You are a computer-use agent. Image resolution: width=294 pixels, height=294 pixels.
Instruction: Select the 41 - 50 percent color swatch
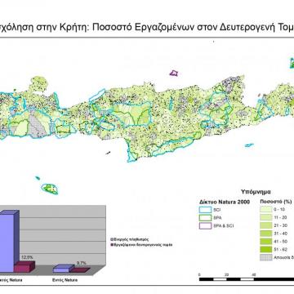tap(266, 241)
